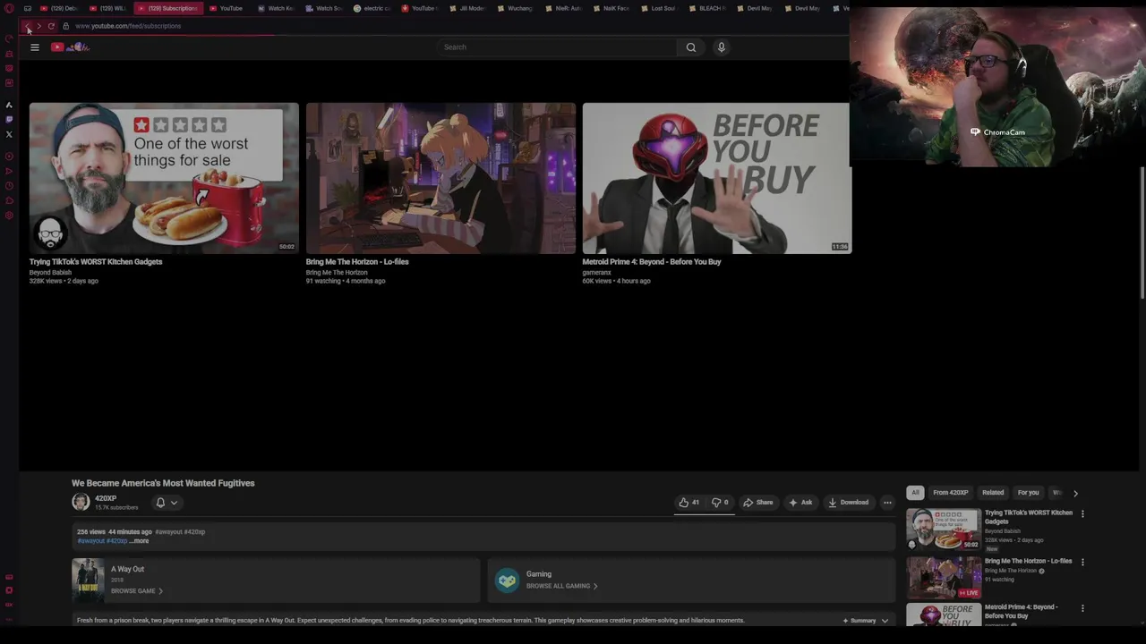This screenshot has height=644, width=1146.
Task: Open the notification bell dropdown for 420XP
Action: pyautogui.click(x=167, y=503)
